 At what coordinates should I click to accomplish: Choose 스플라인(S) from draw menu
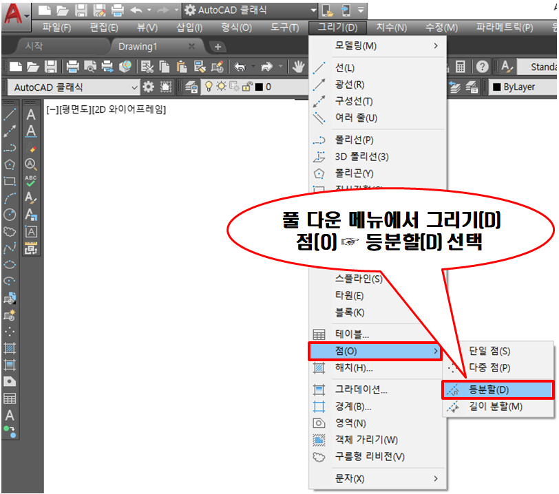tap(359, 279)
